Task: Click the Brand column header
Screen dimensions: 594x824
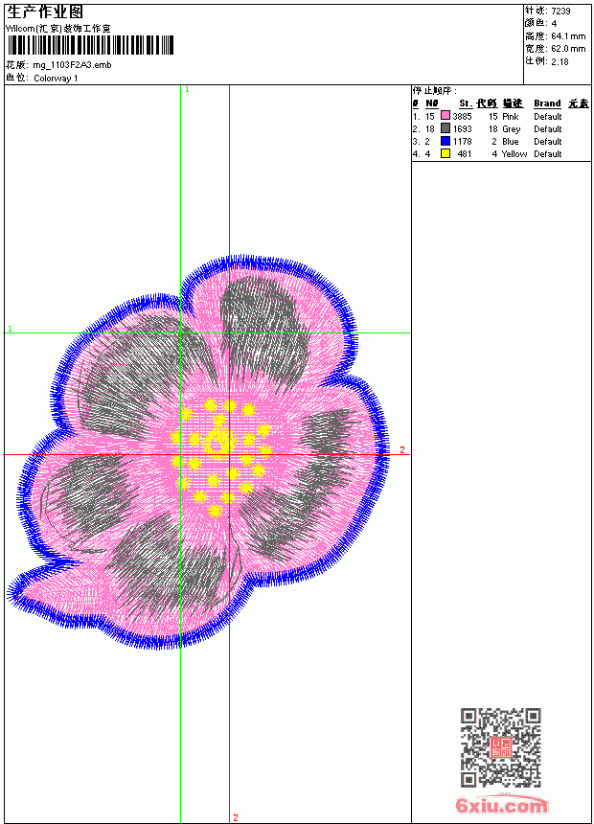Action: coord(547,103)
